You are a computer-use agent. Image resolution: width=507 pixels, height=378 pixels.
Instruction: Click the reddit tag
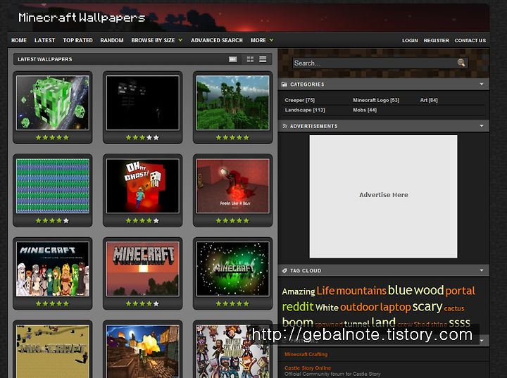pos(298,306)
